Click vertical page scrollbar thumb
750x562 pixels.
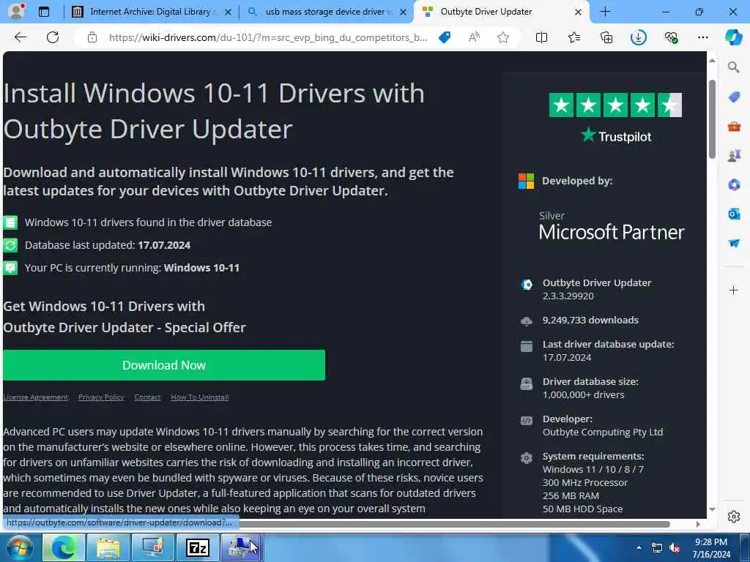[712, 119]
